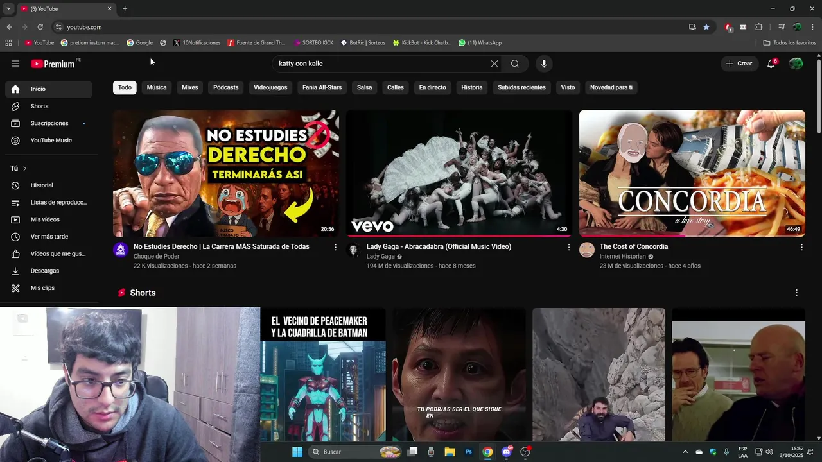Open the YouTube hamburger guide menu
The width and height of the screenshot is (822, 462).
coord(15,64)
